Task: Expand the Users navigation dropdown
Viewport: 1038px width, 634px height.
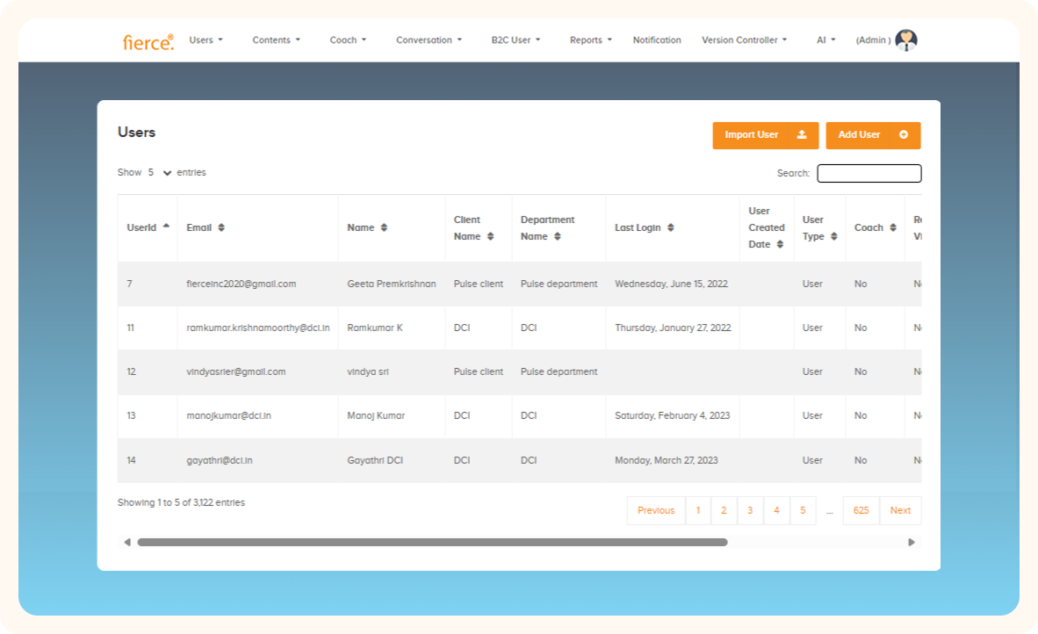Action: [205, 40]
